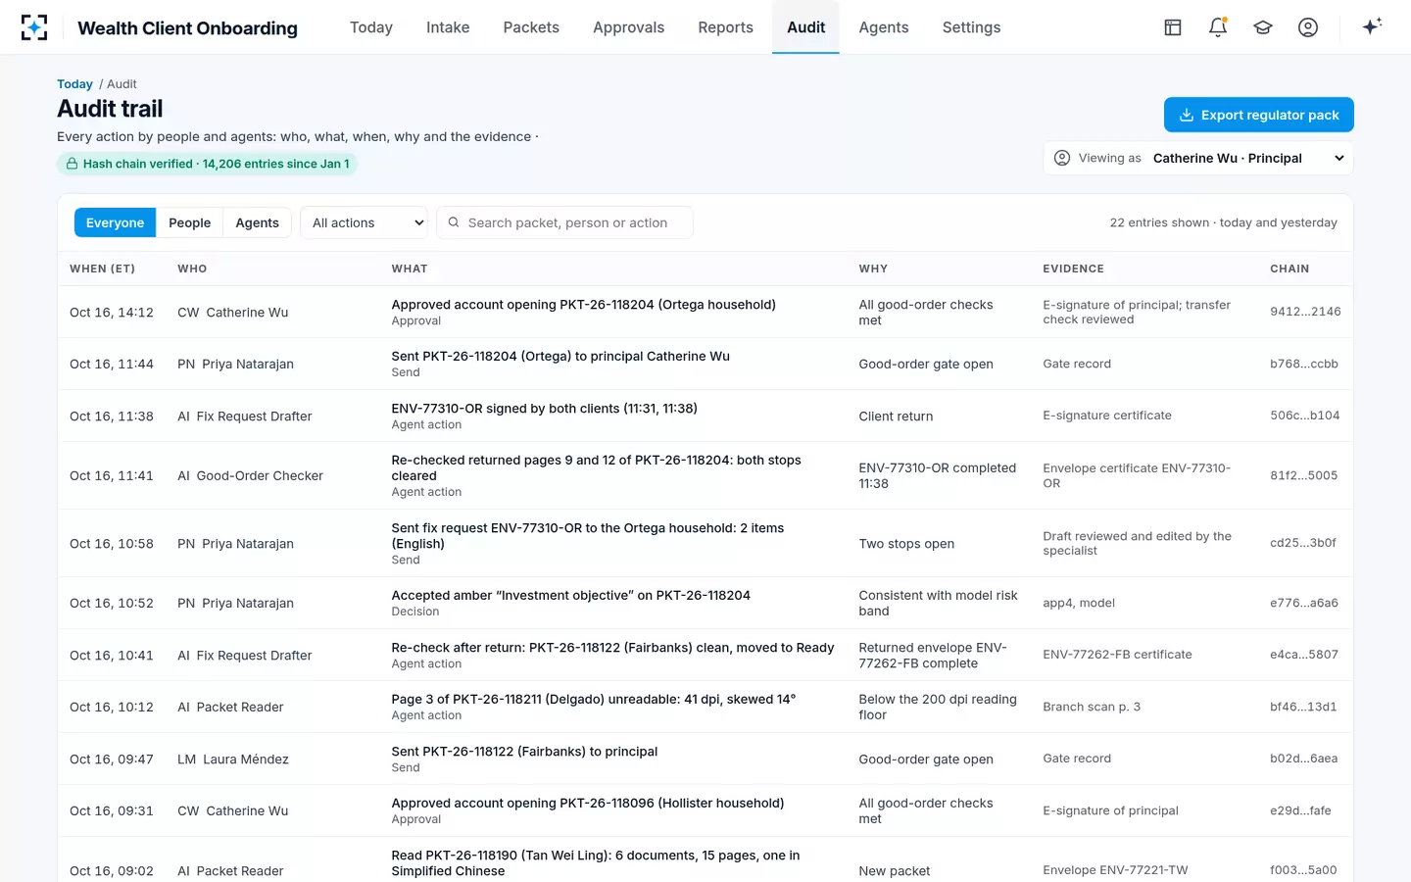Click the CHAIN column header
Image resolution: width=1411 pixels, height=882 pixels.
click(1289, 269)
